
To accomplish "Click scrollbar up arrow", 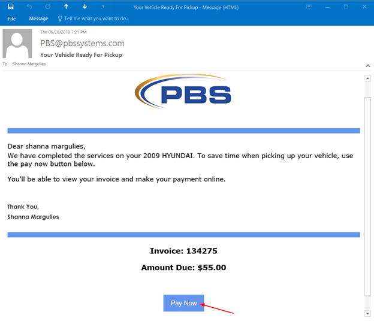I will pos(367,78).
